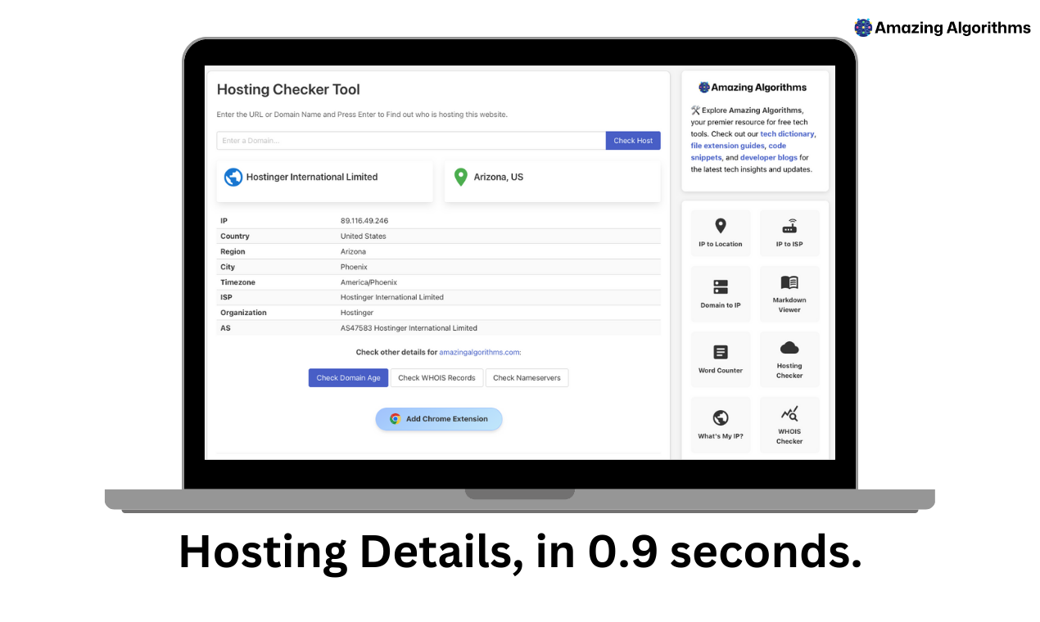Open the tech dictionary link
Image resolution: width=1040 pixels, height=622 pixels.
point(788,133)
